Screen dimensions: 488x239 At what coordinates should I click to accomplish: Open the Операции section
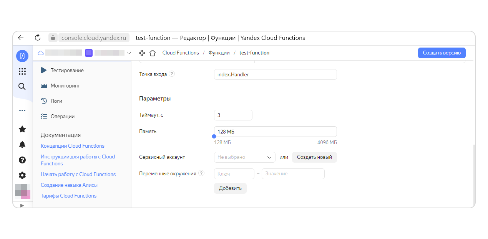pyautogui.click(x=58, y=116)
